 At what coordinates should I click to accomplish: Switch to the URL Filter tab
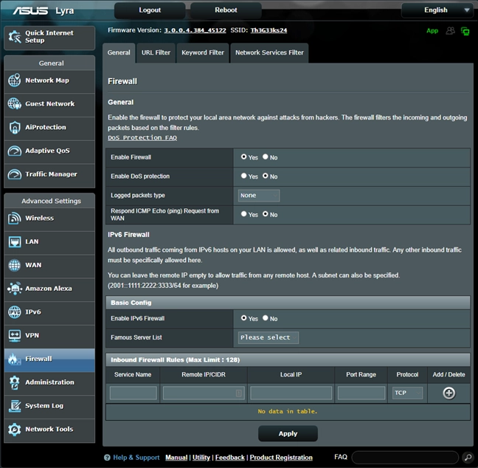tap(156, 53)
